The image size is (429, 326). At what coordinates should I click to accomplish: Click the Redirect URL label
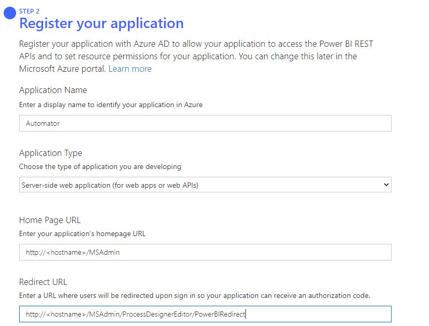click(43, 282)
